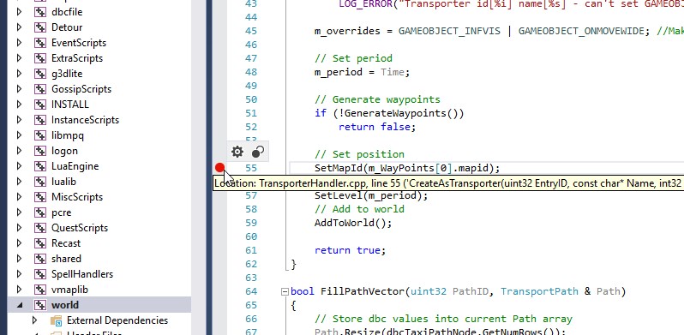
Task: Expand the Detour project node
Action: (x=19, y=27)
